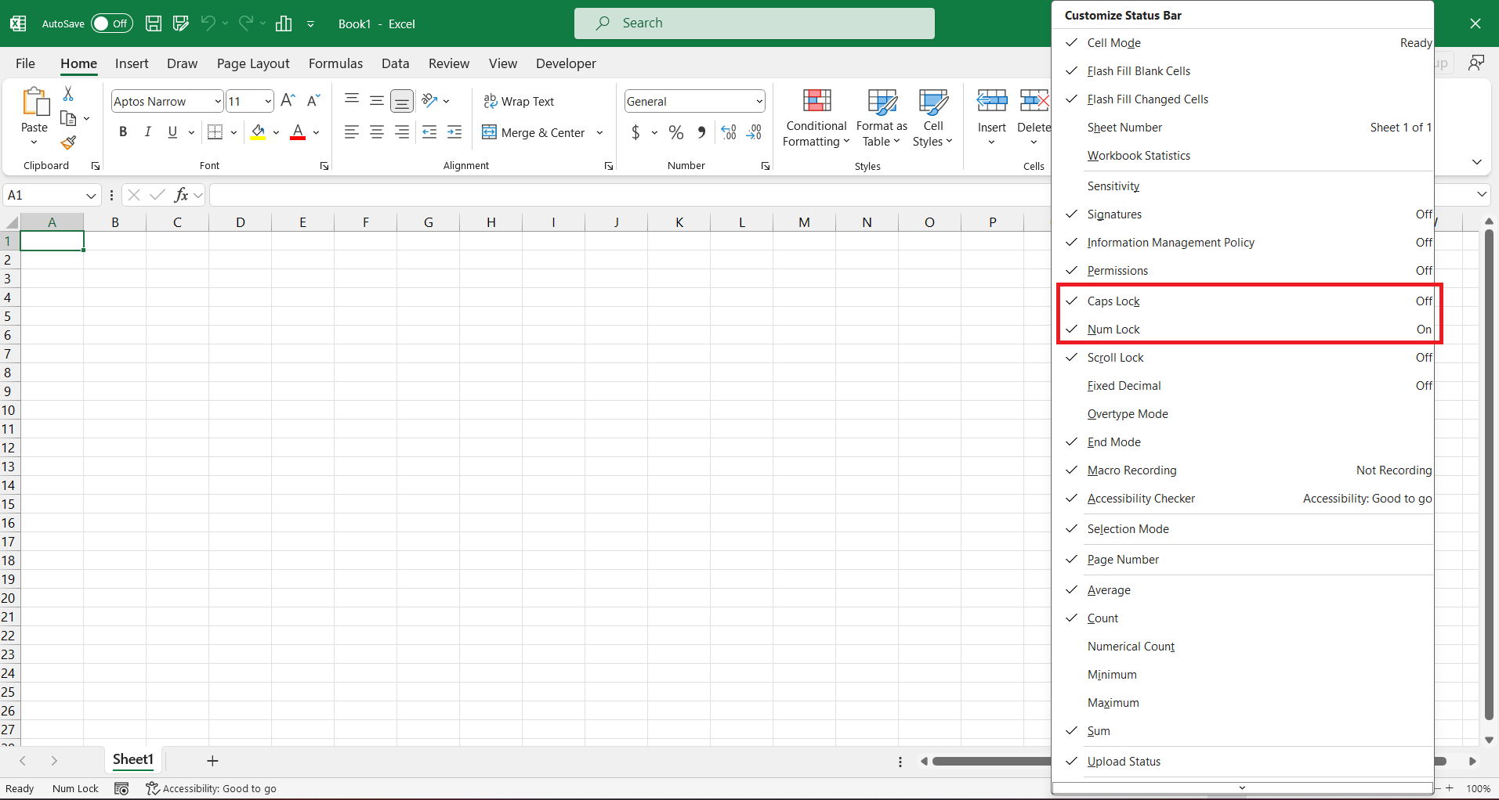Viewport: 1499px width, 800px height.
Task: Enable Numerical Count in status bar menu
Action: [1244, 647]
